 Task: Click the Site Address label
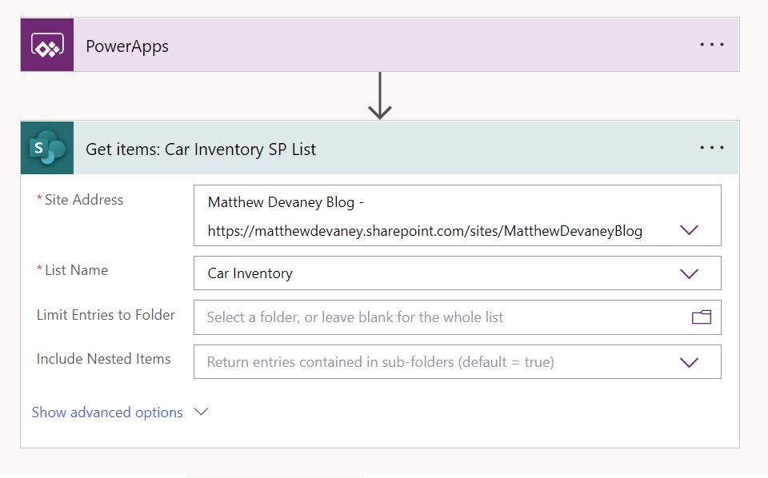coord(84,200)
